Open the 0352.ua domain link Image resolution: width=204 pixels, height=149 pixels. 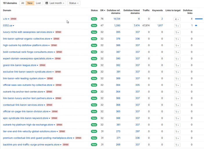8,25
